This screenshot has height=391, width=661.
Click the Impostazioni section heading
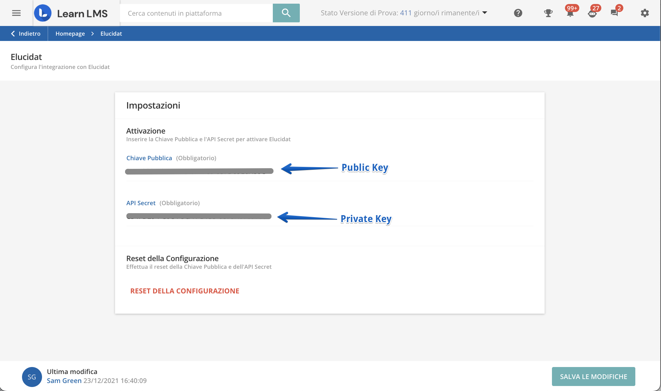pyautogui.click(x=153, y=105)
